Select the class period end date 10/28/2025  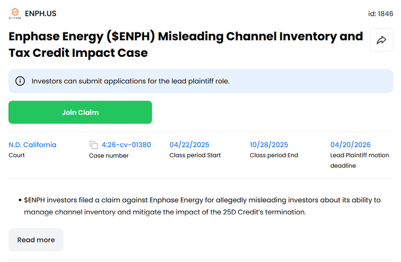coord(269,145)
